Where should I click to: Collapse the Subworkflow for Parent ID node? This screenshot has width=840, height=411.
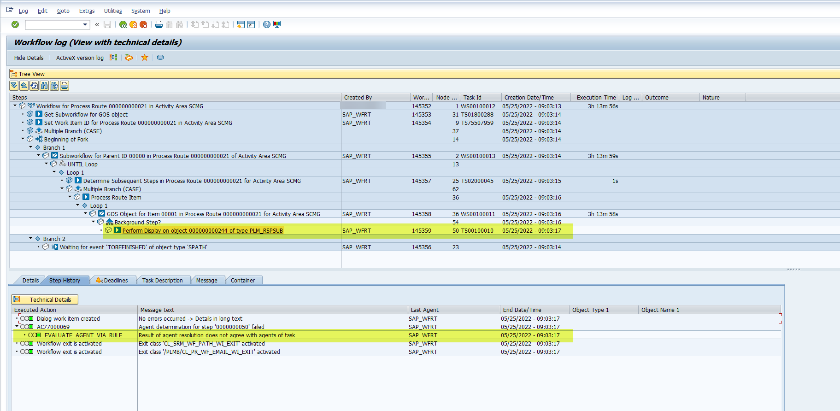point(39,156)
